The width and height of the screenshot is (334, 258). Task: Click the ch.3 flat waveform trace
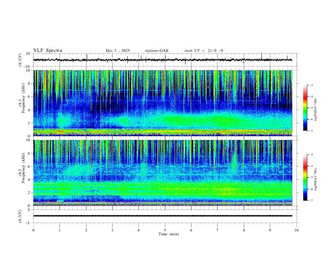click(163, 216)
